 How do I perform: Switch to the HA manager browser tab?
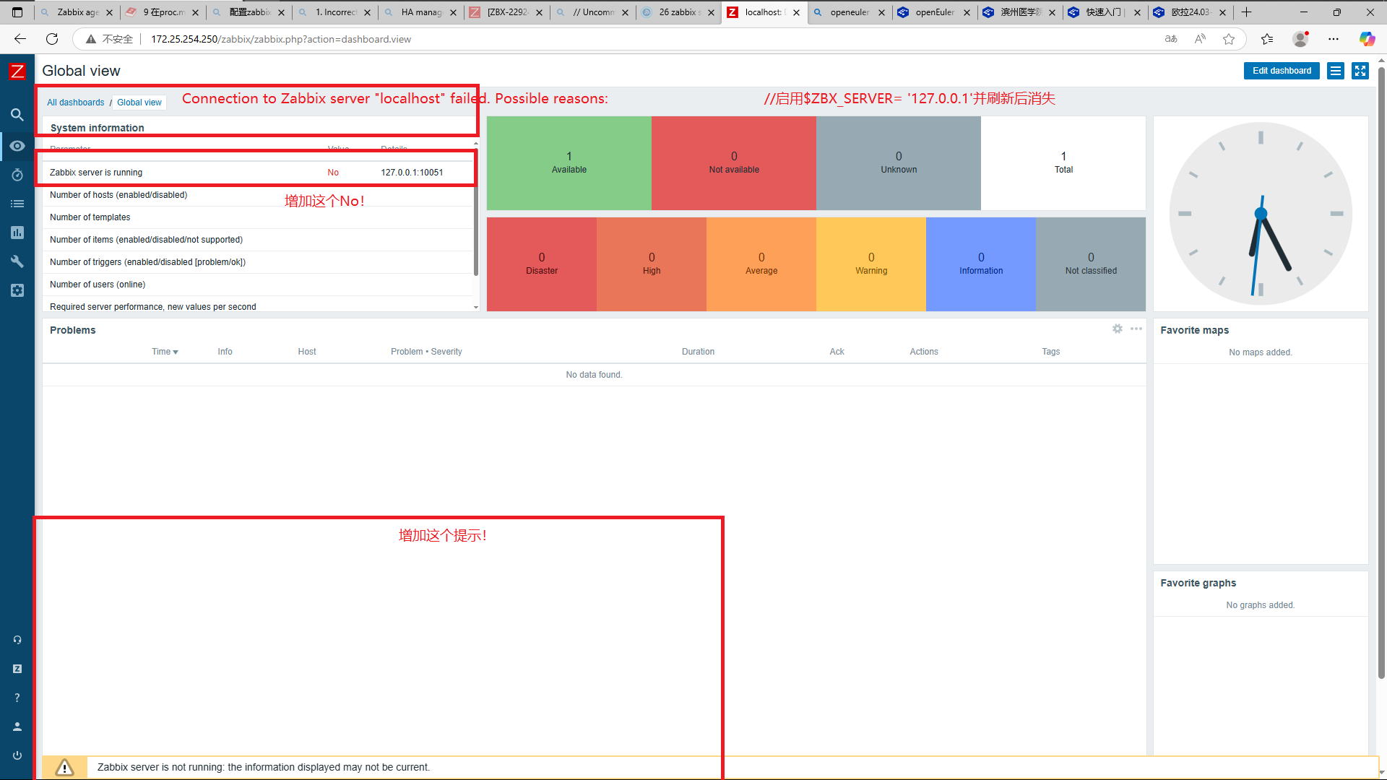point(420,12)
